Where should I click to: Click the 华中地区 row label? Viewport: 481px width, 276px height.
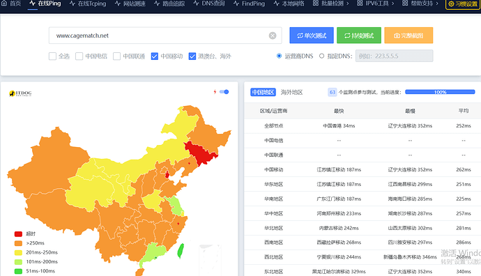274,213
